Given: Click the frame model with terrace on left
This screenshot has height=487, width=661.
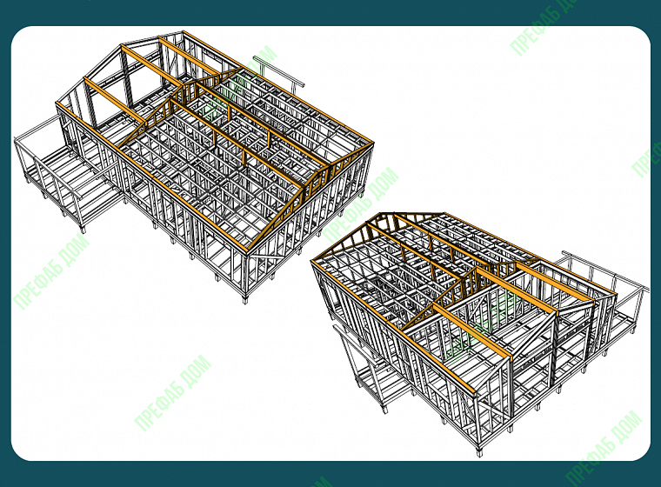Looking at the screenshot, I should (x=194, y=167).
